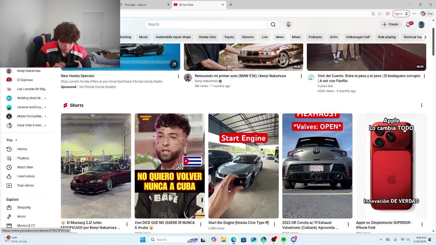The height and width of the screenshot is (245, 436).
Task: Open the Valves: OPEN GR Corolla short
Action: point(317,166)
